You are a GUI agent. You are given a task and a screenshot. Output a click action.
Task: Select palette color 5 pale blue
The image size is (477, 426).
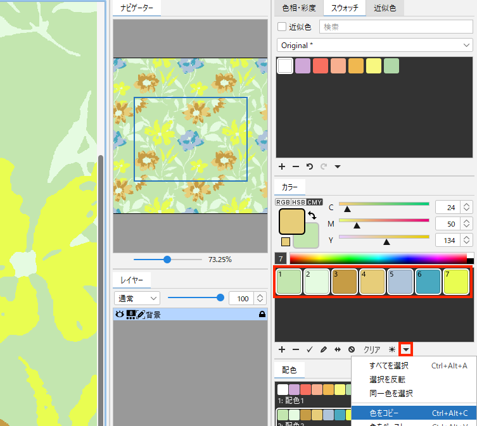[x=400, y=282]
